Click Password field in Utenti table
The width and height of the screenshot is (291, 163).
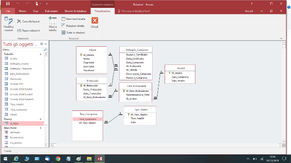pyautogui.click(x=89, y=70)
